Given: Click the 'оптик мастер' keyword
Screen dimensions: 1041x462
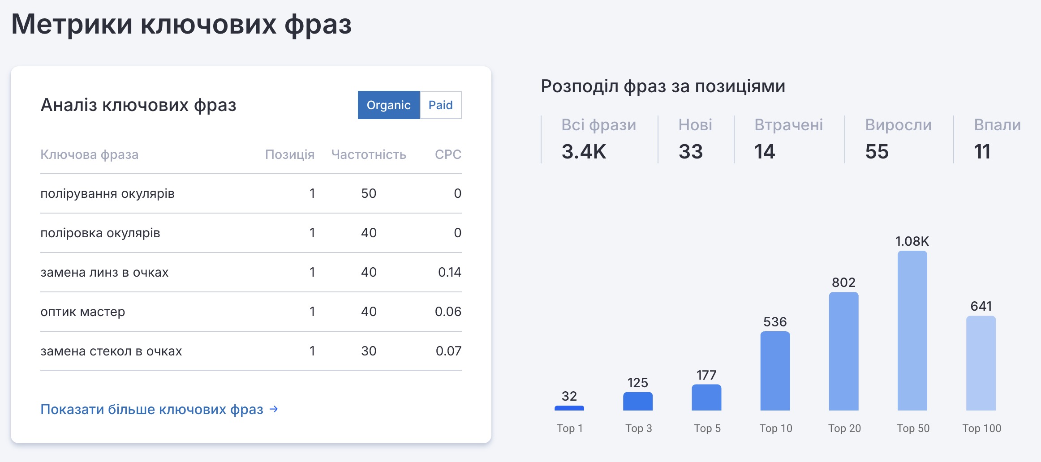Looking at the screenshot, I should [x=83, y=312].
